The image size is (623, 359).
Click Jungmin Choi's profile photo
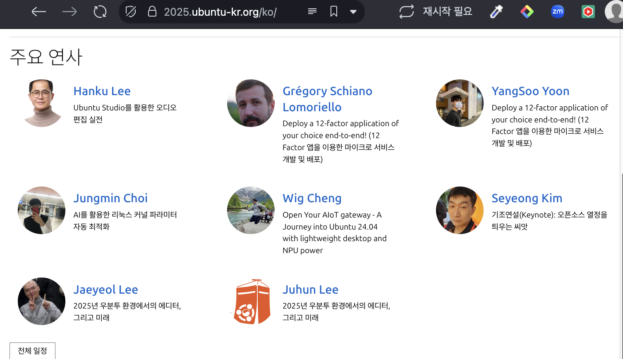click(41, 210)
